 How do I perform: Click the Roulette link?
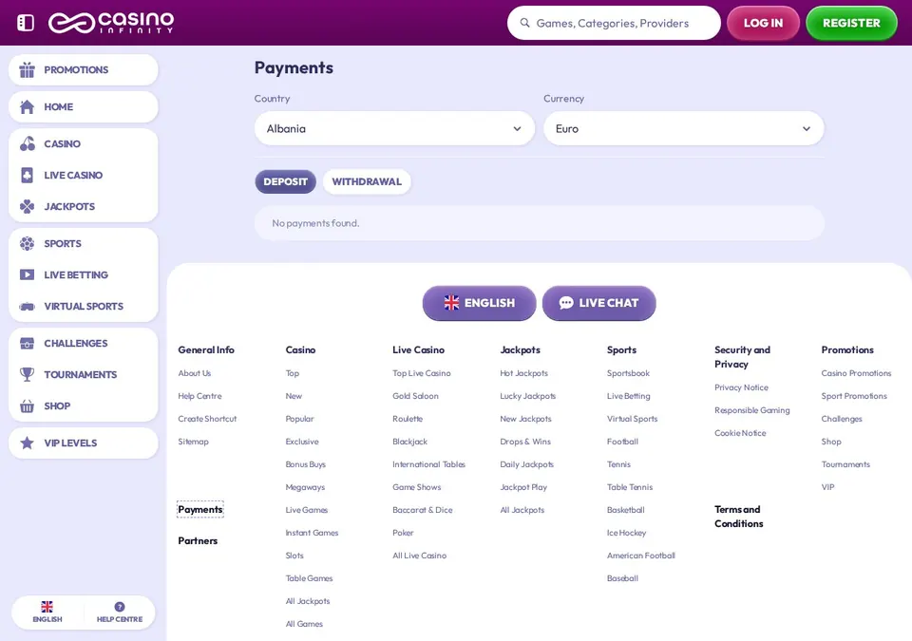(408, 418)
